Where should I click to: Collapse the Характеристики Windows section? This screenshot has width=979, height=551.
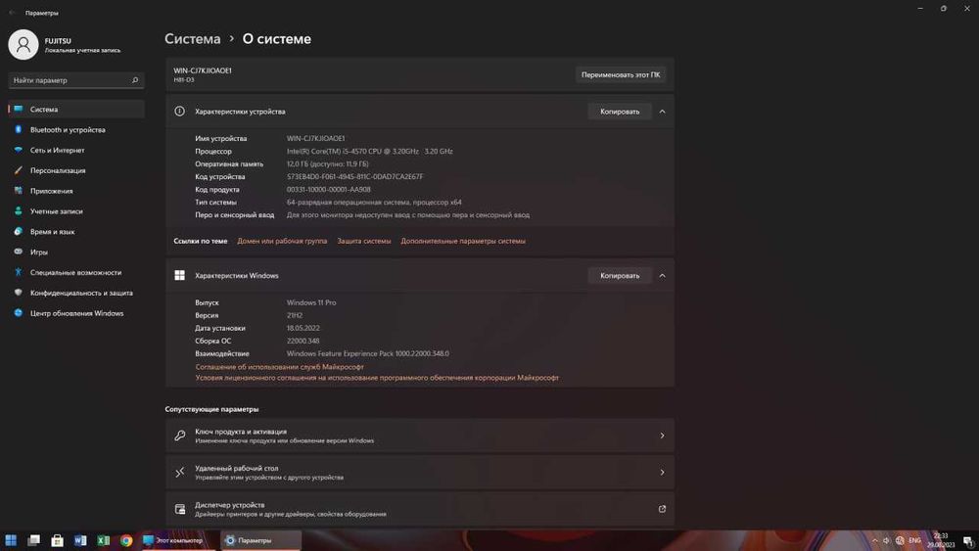pos(662,276)
